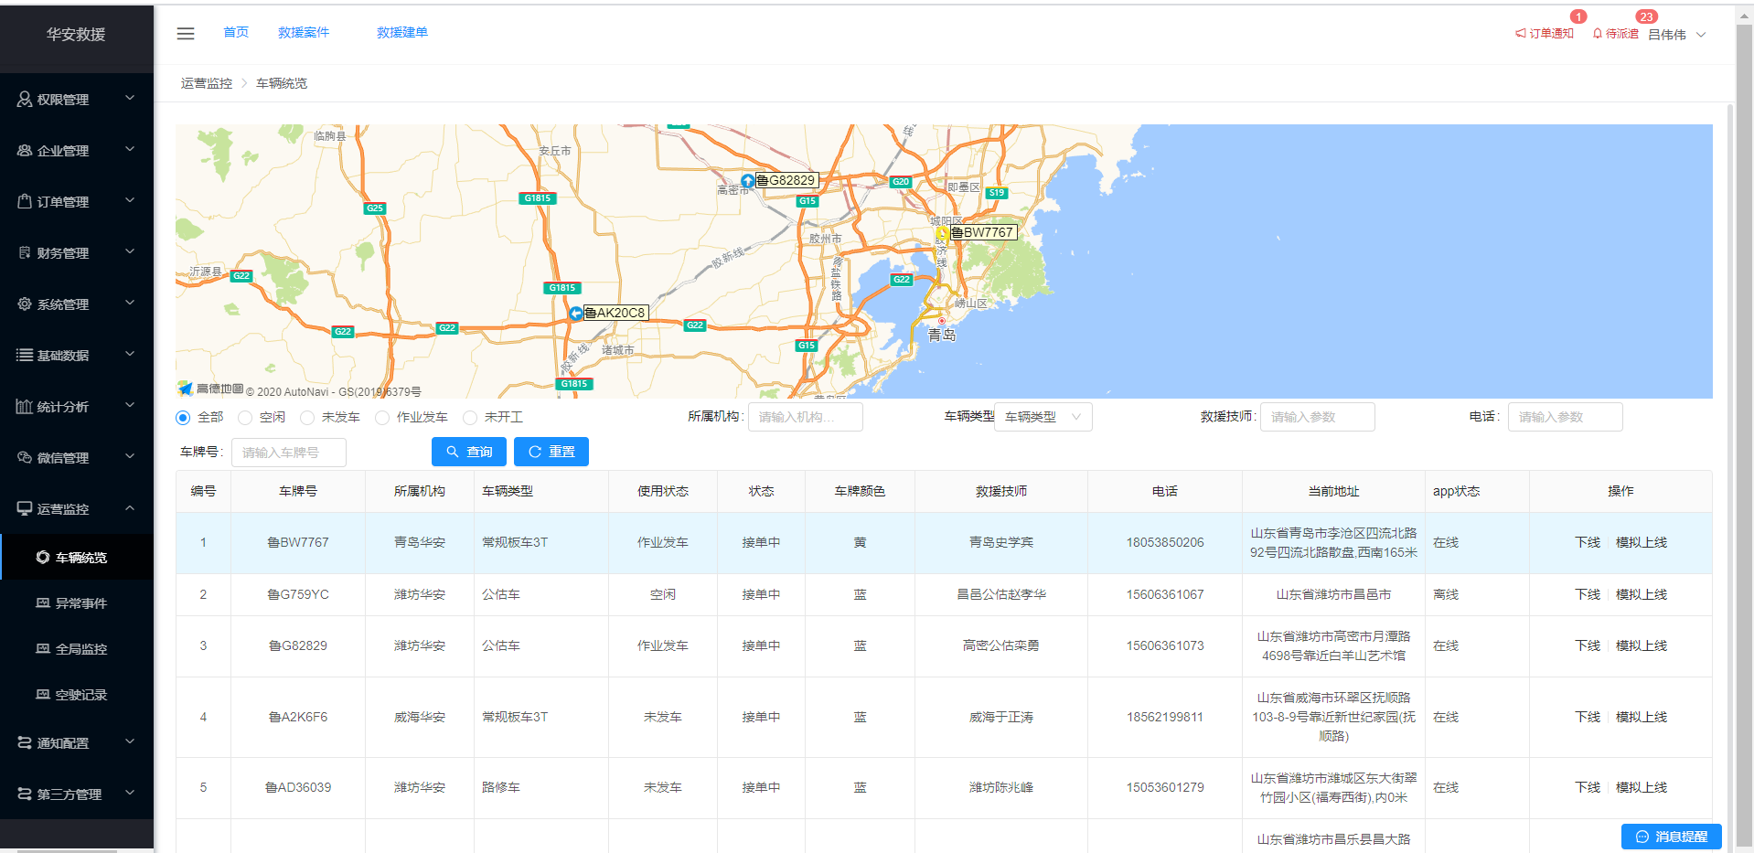
Task: Expand the 财务管理 menu chevron
Action: (x=130, y=251)
